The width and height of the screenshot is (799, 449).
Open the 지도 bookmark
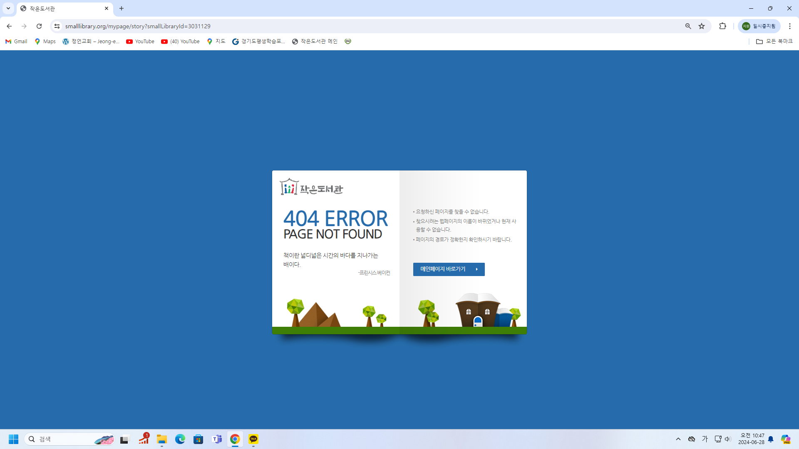pos(216,42)
